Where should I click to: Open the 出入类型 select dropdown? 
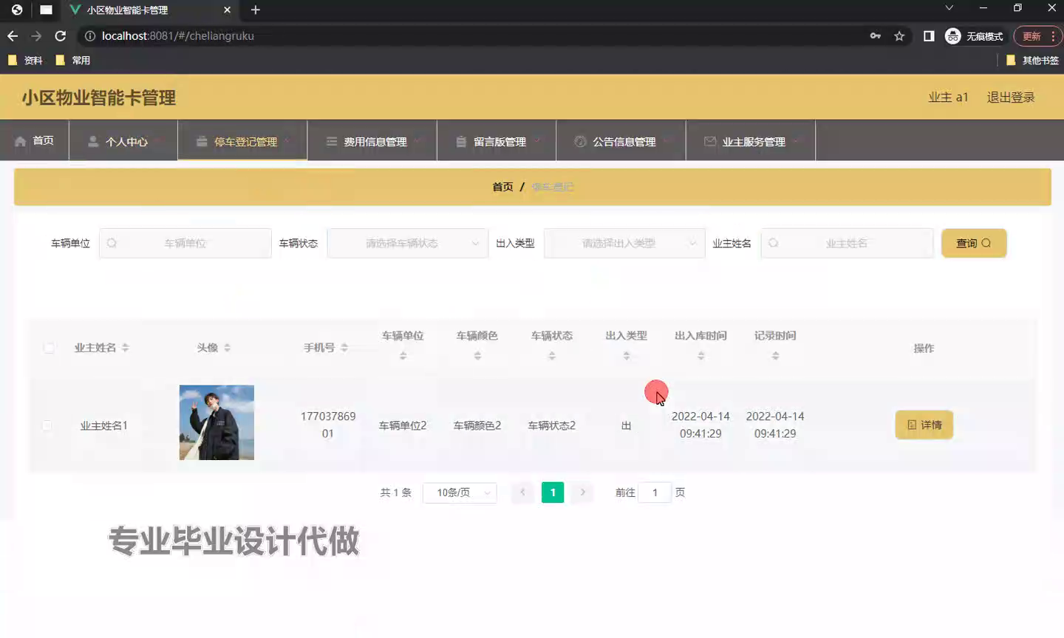coord(624,243)
